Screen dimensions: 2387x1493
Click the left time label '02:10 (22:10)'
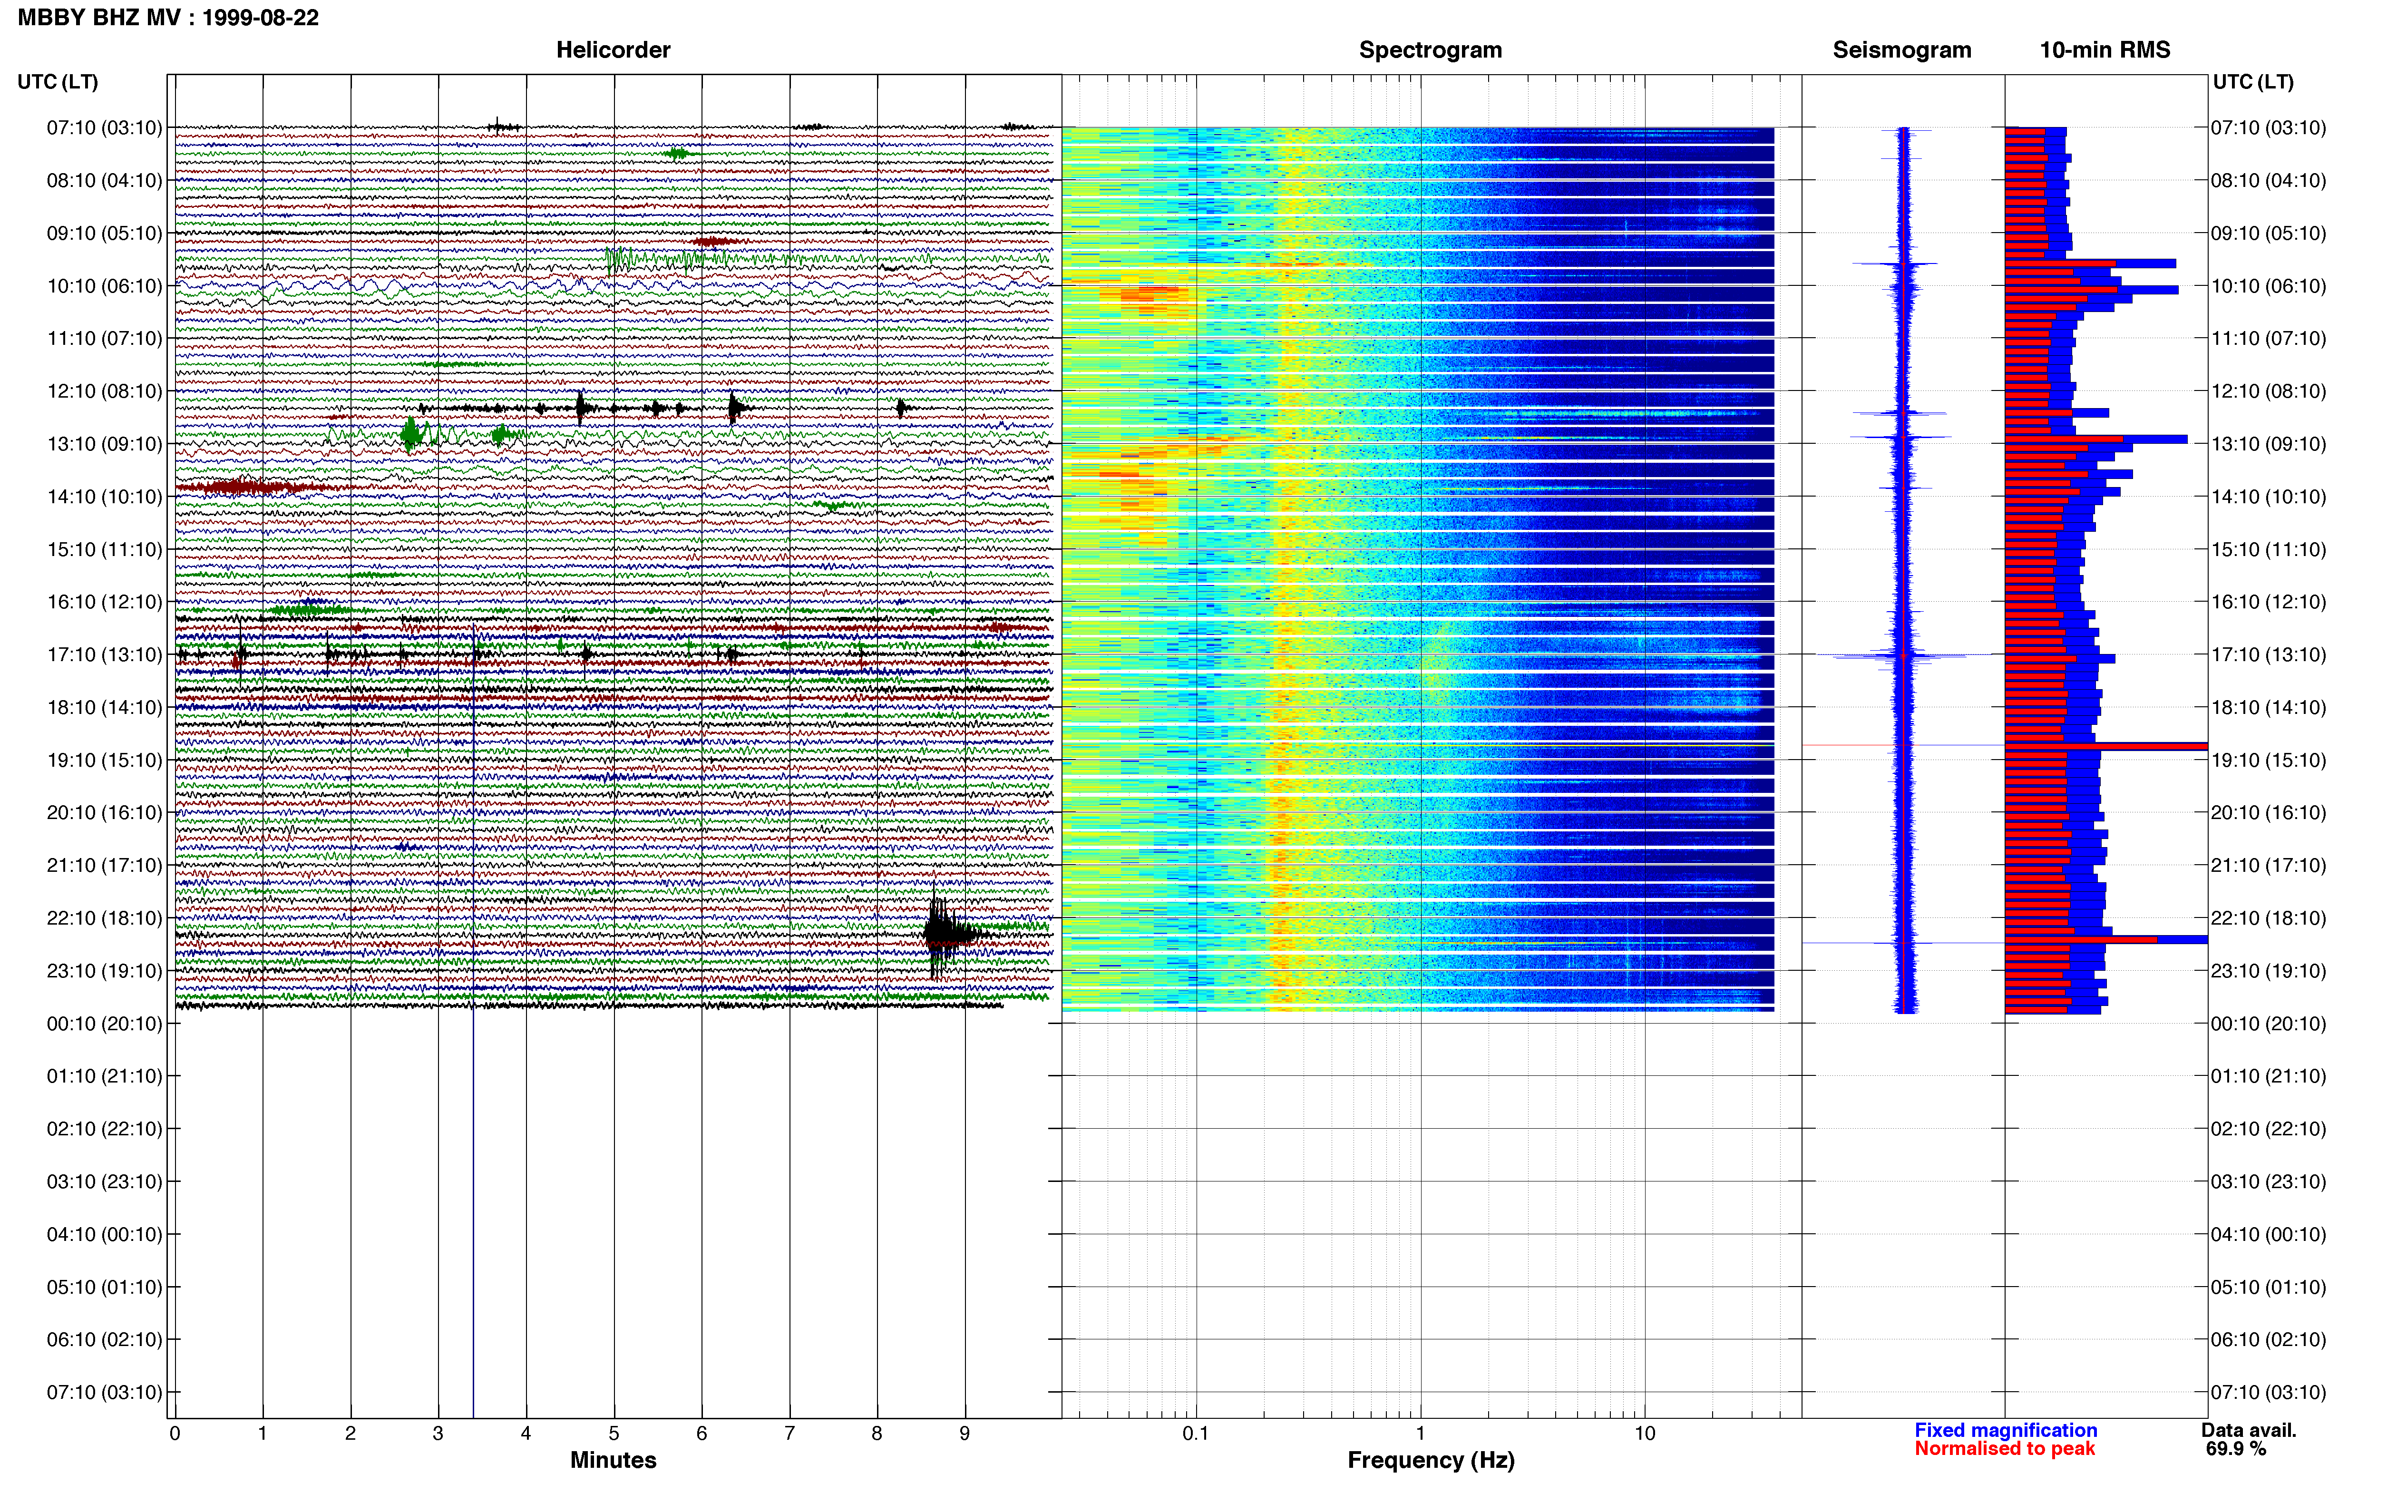point(105,1129)
